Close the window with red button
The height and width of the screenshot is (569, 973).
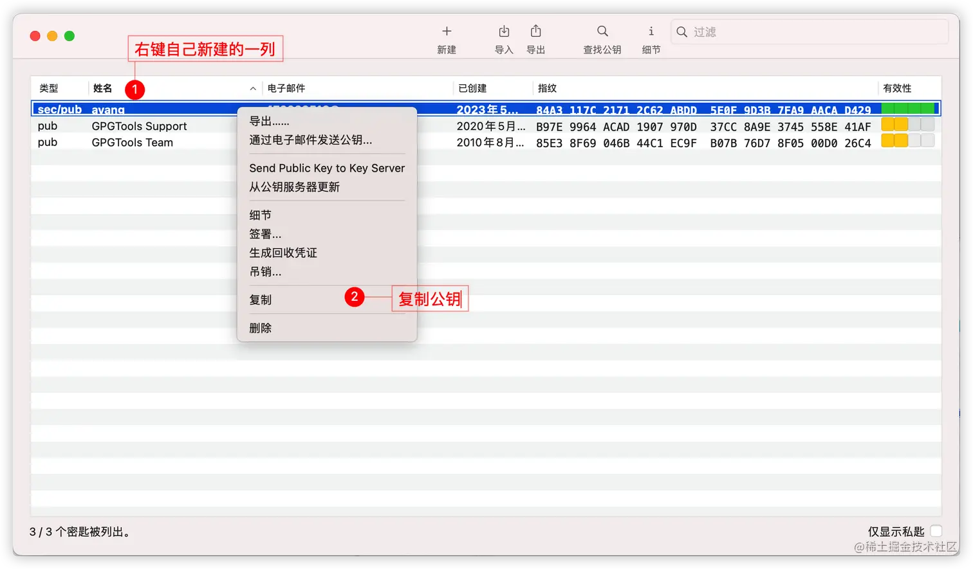tap(35, 36)
